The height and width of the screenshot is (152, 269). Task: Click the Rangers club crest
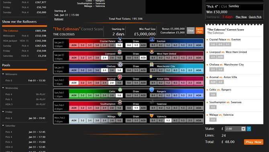(x=152, y=90)
